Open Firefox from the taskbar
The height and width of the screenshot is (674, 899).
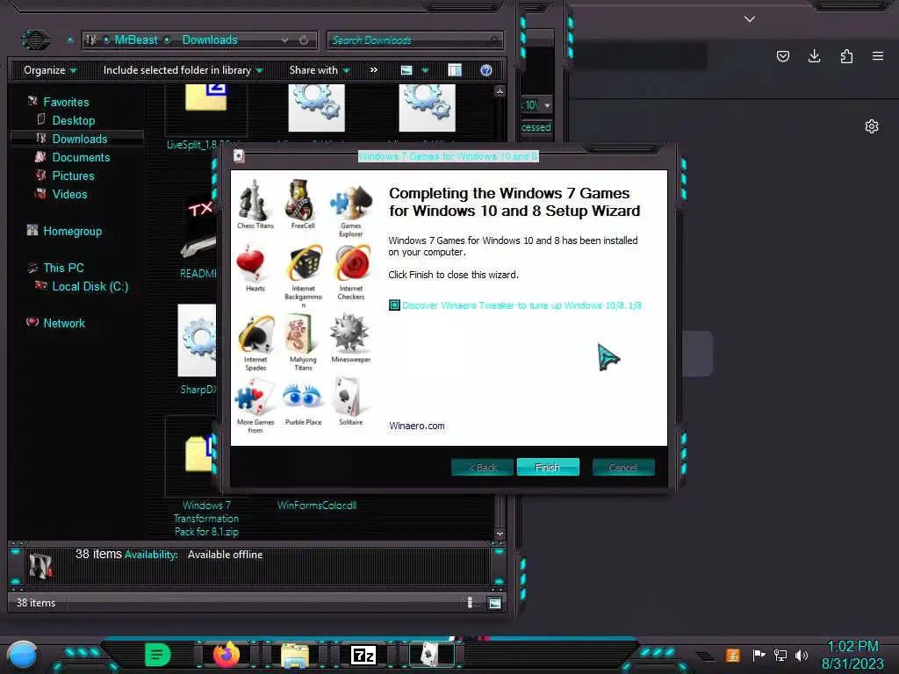227,654
